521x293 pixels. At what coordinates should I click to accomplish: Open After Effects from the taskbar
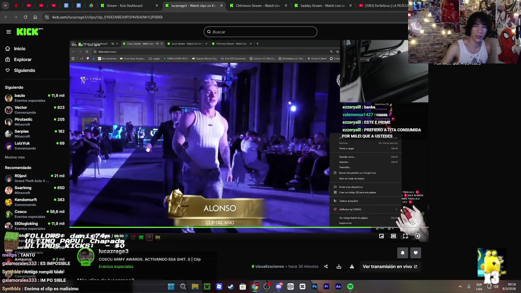(x=338, y=286)
